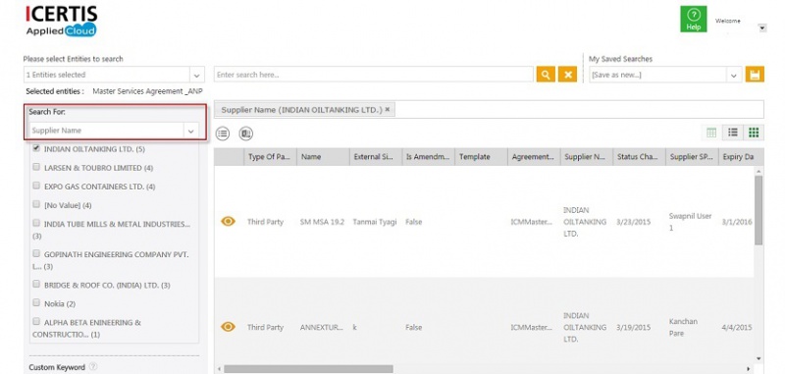Click the ICERTIS Applied Cloud logo
Image resolution: width=785 pixels, height=374 pixels.
tap(61, 21)
